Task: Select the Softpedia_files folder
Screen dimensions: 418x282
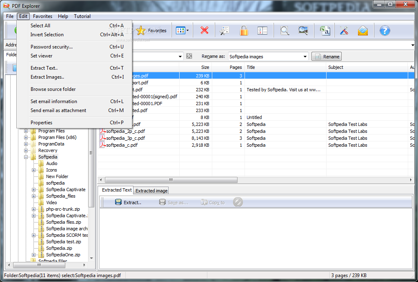Action: (61, 196)
